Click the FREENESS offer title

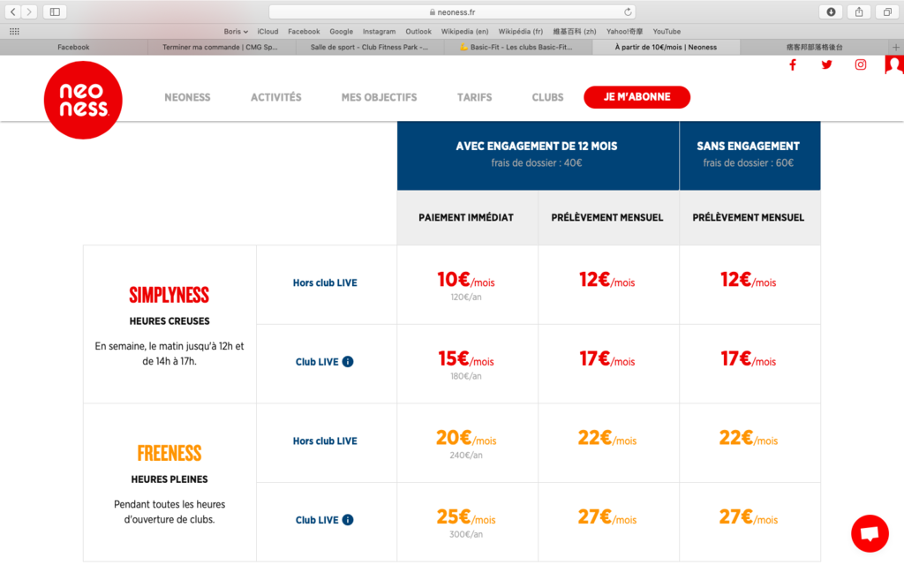point(169,453)
